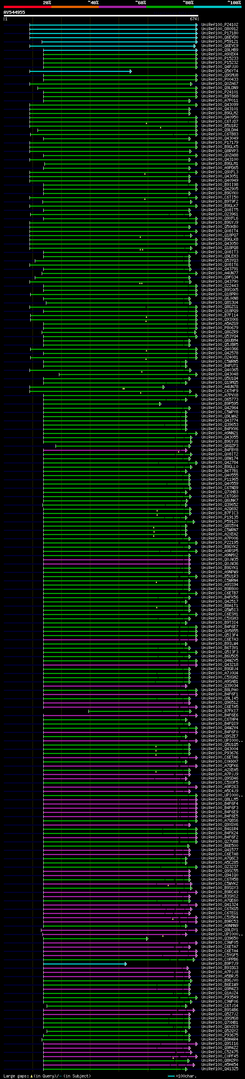
Task: Click the white query sequence ruler bar
Action: (101, 15)
